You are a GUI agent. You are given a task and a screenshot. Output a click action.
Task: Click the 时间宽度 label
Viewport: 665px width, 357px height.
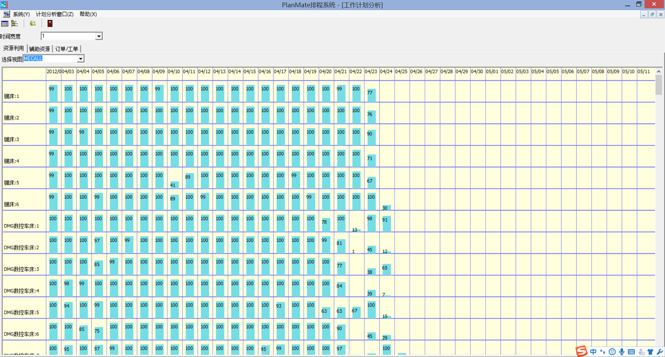(x=10, y=36)
